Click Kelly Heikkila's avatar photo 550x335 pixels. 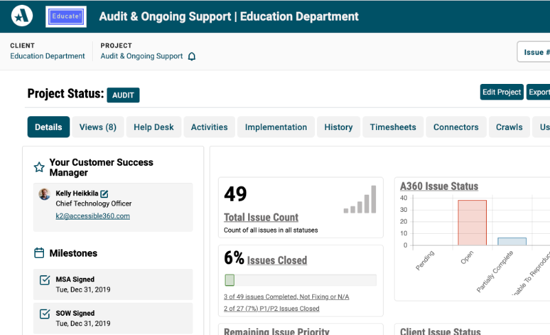coord(44,194)
